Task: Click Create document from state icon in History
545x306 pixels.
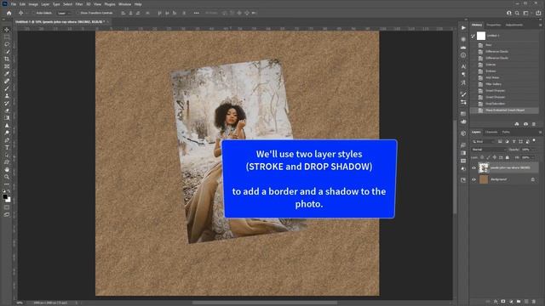Action: click(x=517, y=124)
